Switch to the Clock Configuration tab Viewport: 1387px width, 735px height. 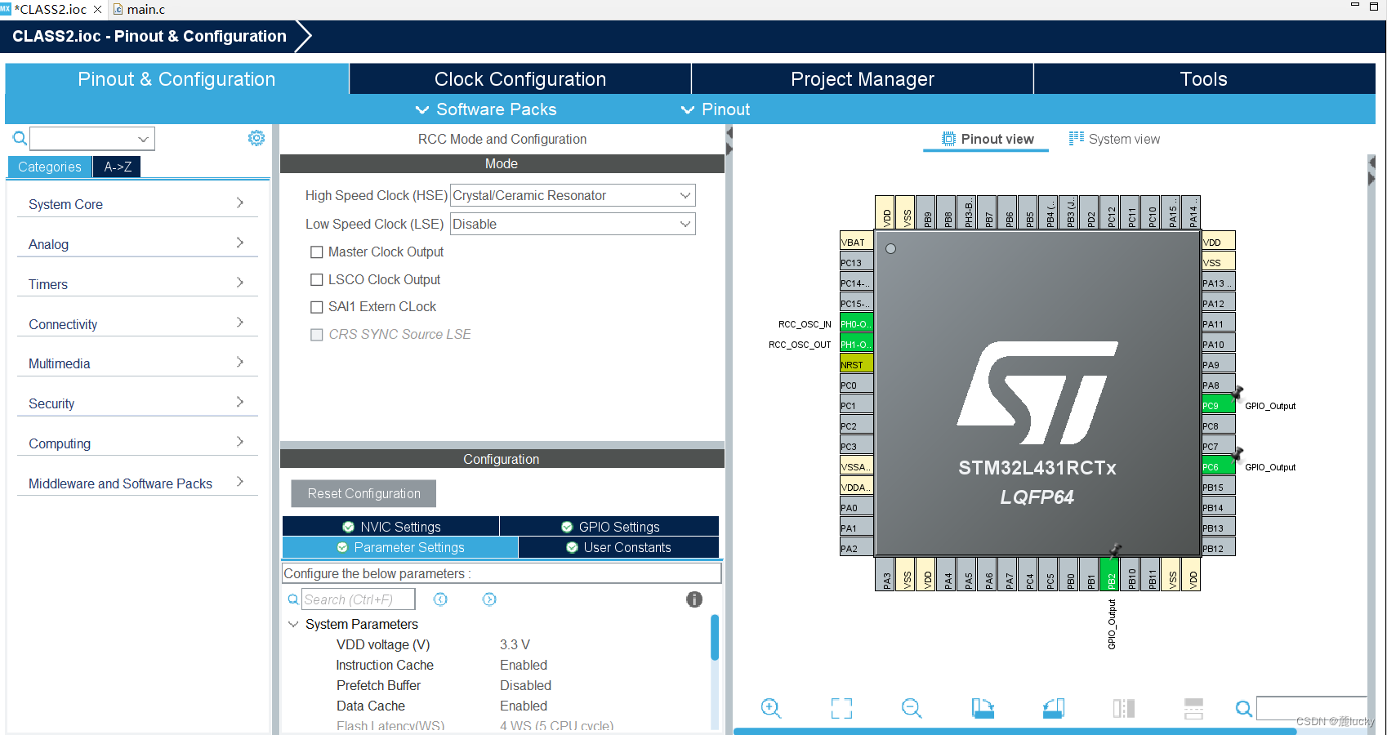[x=520, y=78]
